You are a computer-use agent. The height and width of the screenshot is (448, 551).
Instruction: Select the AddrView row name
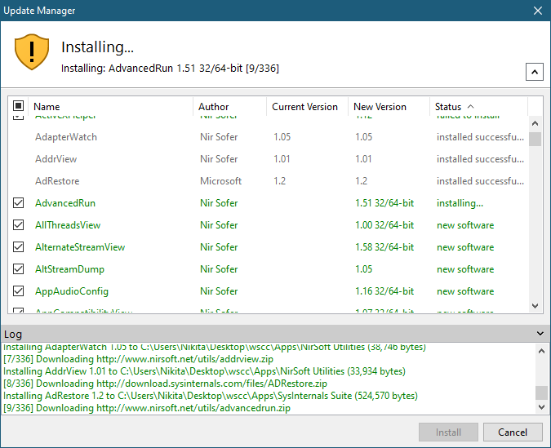point(56,159)
